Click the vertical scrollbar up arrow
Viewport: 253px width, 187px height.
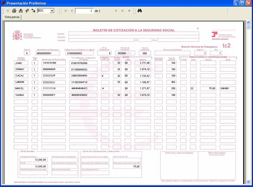[x=248, y=23]
